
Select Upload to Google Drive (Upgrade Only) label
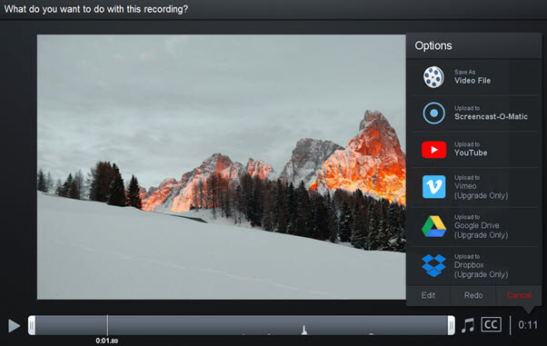coord(481,226)
